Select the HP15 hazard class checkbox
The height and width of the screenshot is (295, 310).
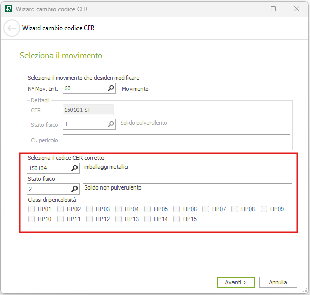[177, 219]
